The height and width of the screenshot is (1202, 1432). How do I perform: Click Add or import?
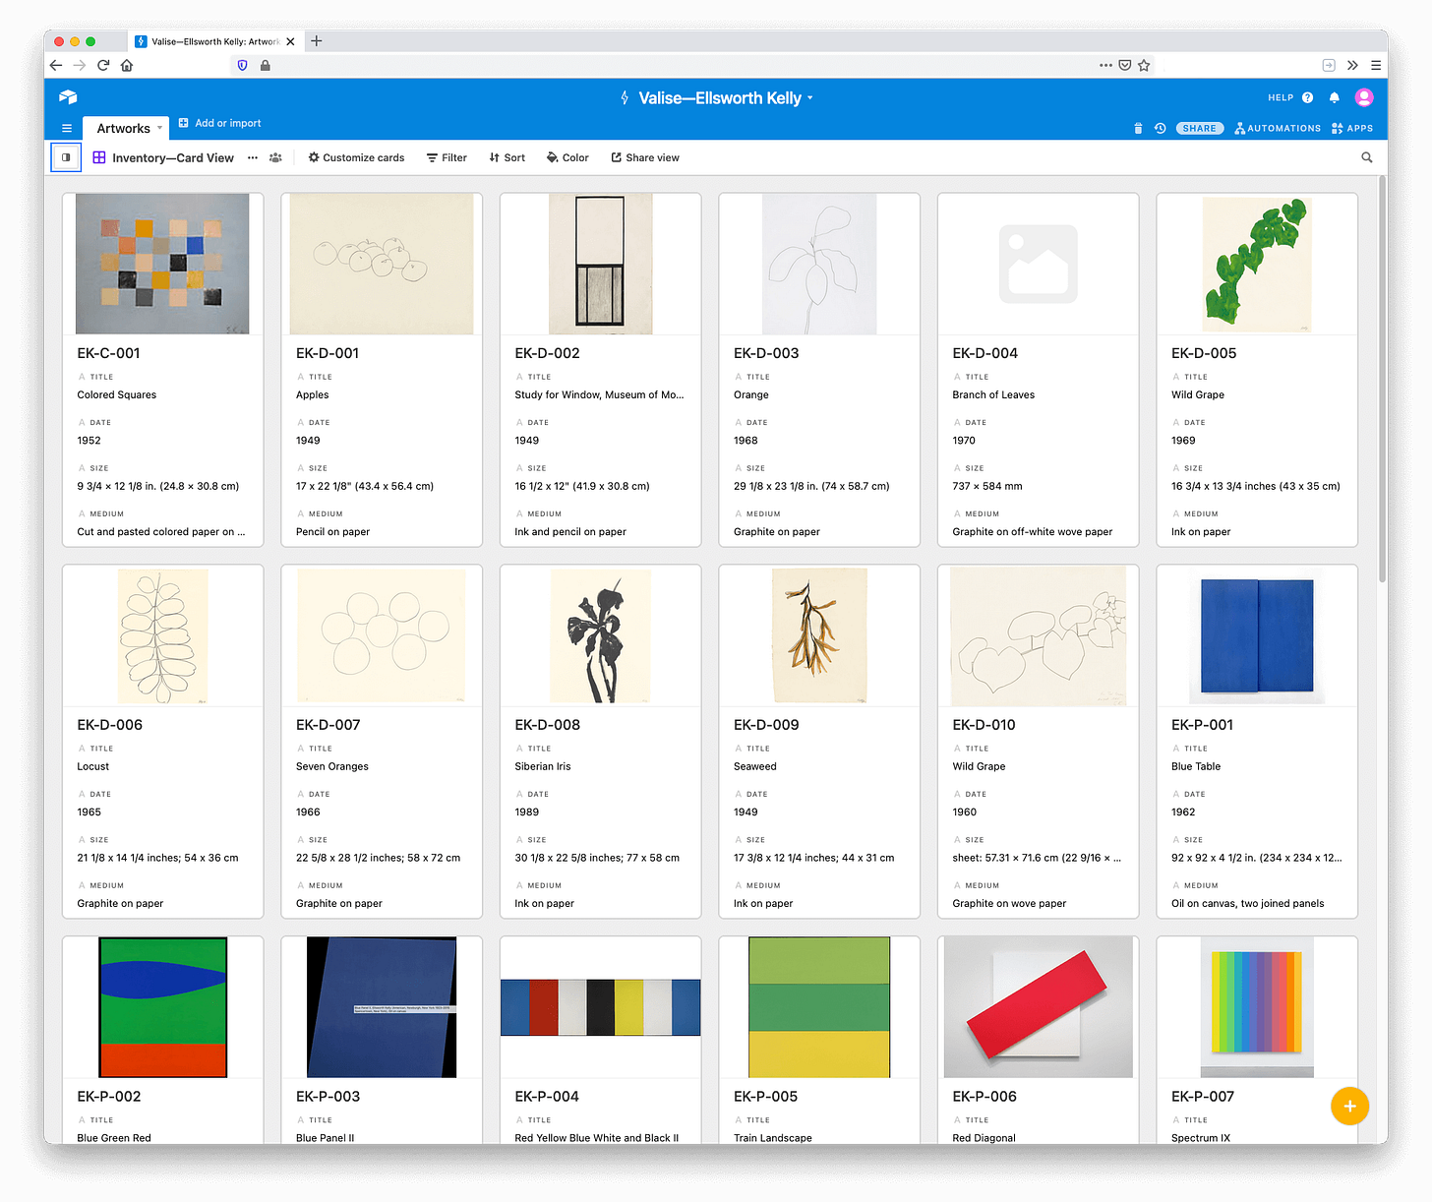(x=219, y=123)
